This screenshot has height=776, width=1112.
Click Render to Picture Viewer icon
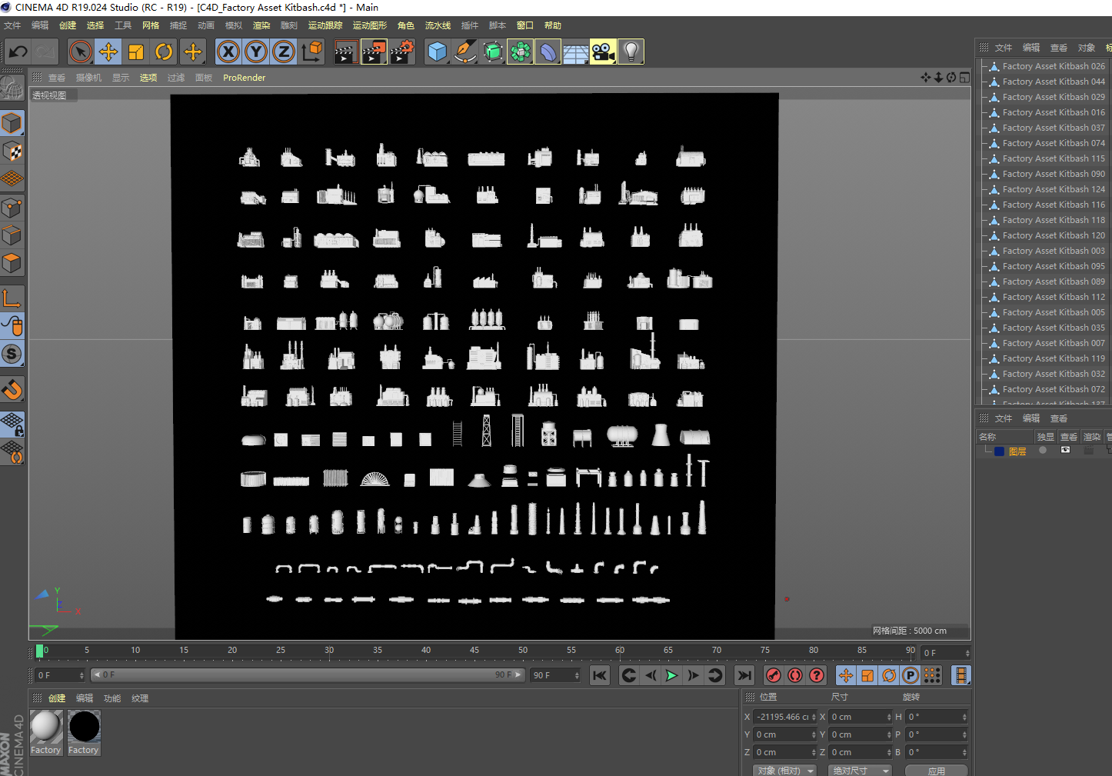tap(374, 52)
